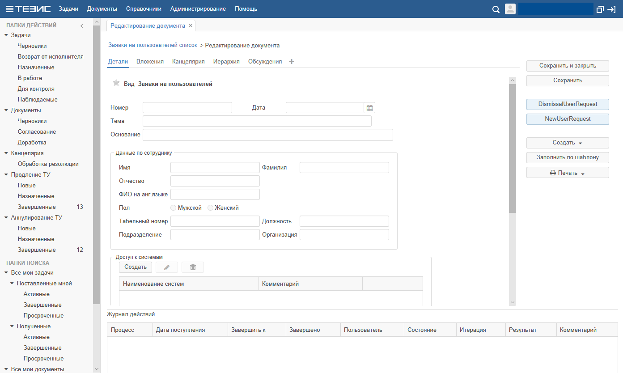
Task: Open the Создать dropdown on right panel
Action: click(x=568, y=143)
